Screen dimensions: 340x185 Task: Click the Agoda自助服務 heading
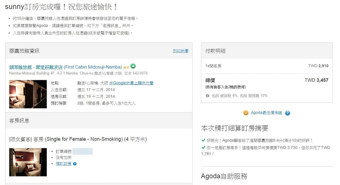224,176
